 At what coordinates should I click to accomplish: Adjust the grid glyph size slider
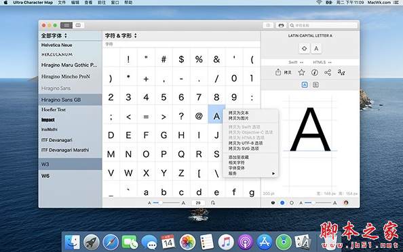tap(166, 203)
